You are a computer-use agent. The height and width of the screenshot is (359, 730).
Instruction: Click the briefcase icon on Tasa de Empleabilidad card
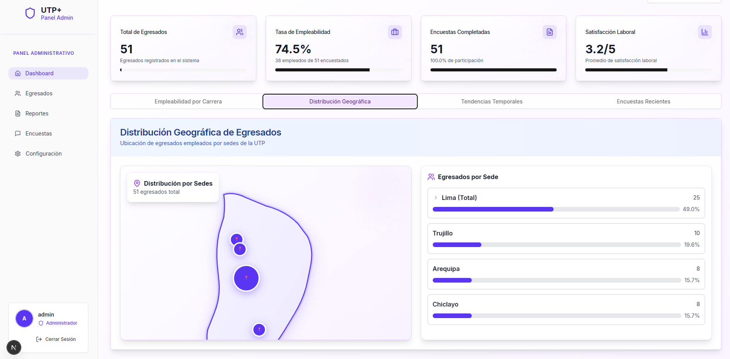395,32
